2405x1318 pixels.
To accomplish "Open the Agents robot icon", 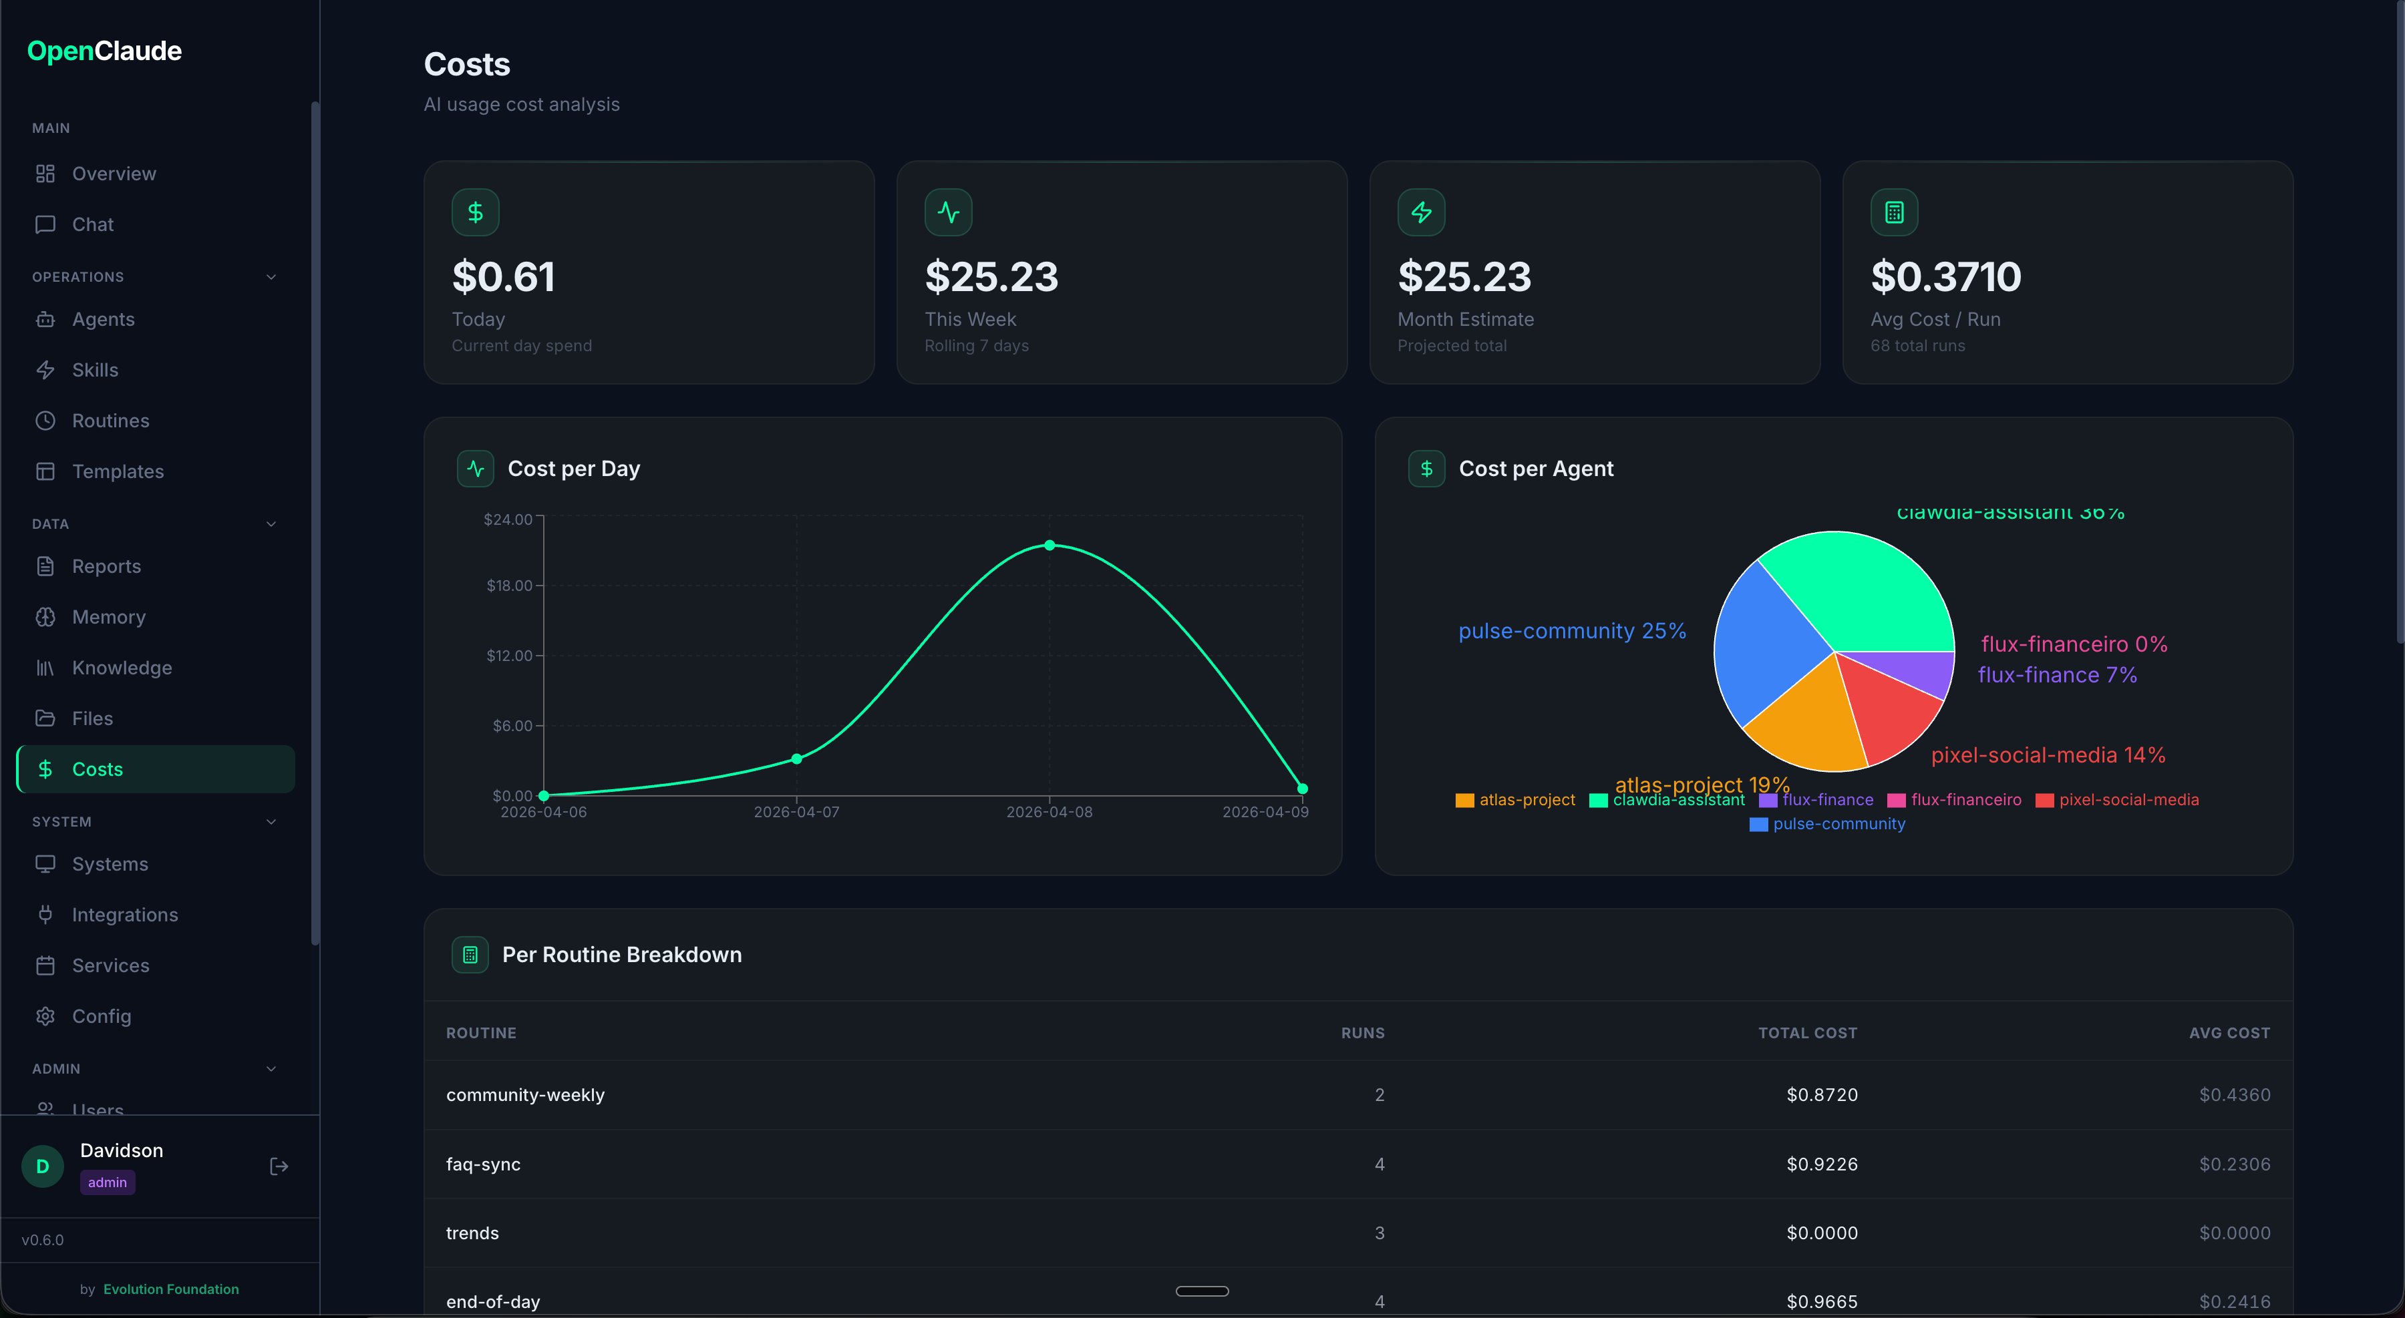I will (x=45, y=319).
